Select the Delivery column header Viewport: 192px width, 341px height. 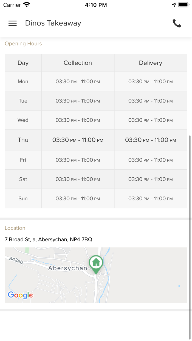click(150, 63)
